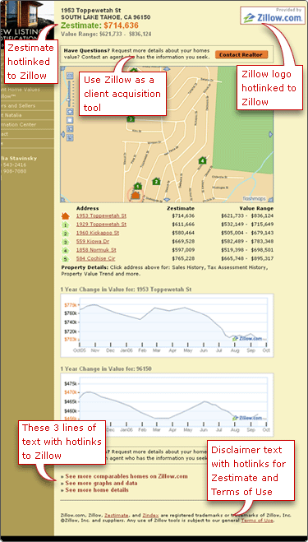Pan the map west with left arrow
The width and height of the screenshot is (308, 542).
point(62,134)
